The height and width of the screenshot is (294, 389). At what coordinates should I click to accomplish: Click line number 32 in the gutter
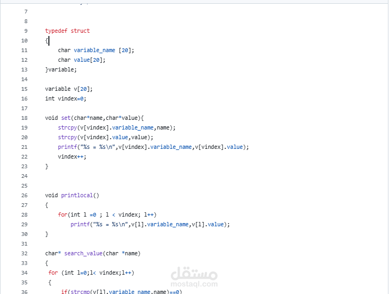click(x=24, y=254)
